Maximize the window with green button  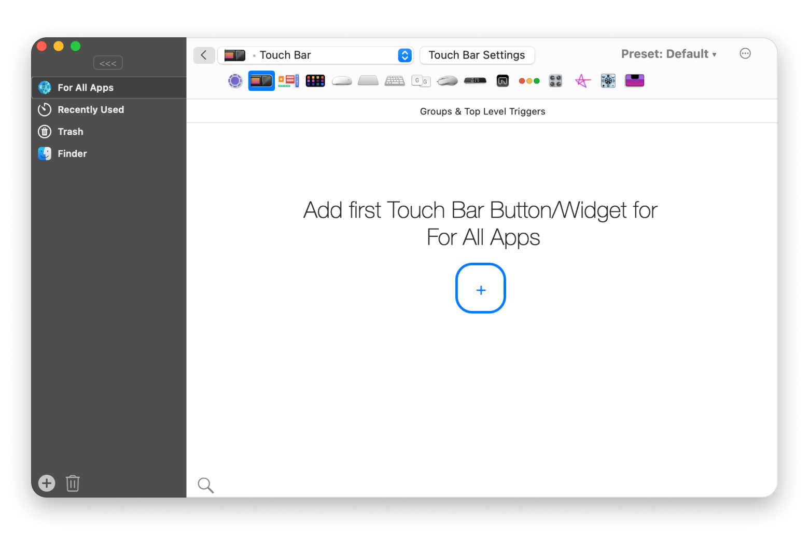coord(76,46)
